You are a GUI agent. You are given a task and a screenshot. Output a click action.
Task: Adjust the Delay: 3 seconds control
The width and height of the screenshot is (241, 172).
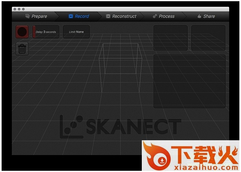46,32
